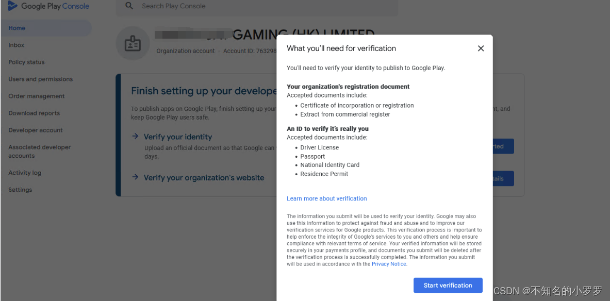This screenshot has width=610, height=301.
Task: Click the arrow beside Verify your identity
Action: [135, 136]
